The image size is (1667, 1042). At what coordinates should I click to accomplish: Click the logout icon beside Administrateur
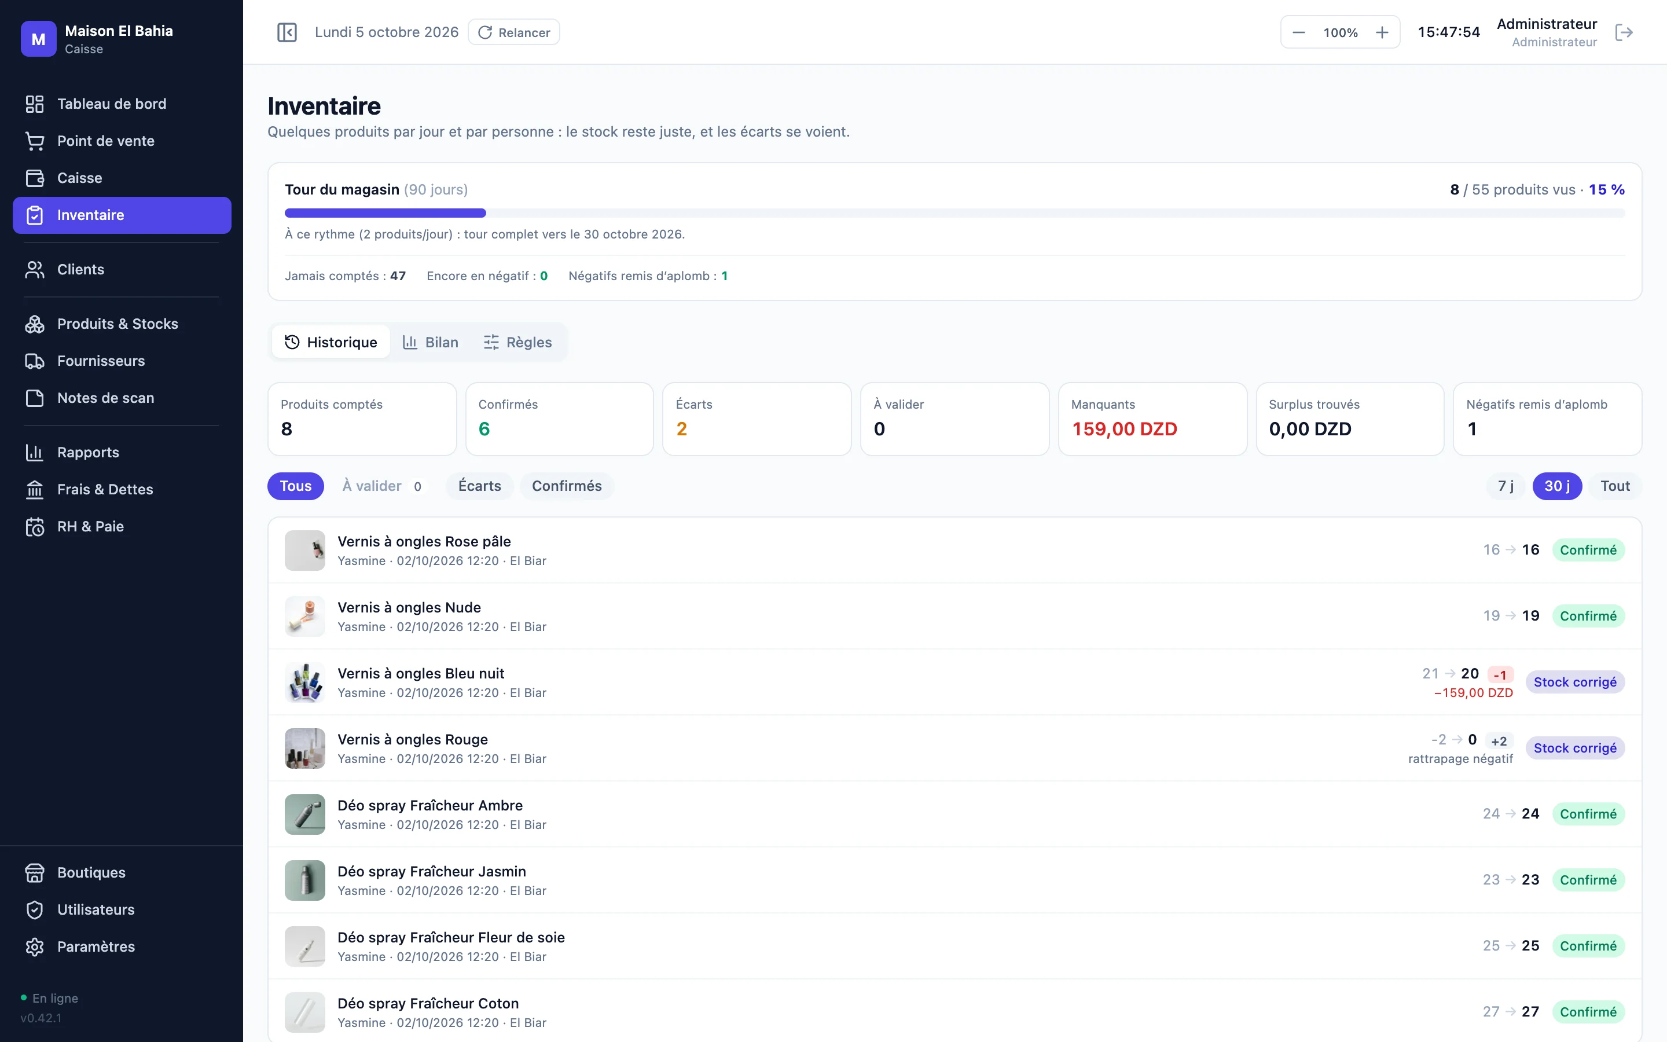pos(1624,32)
